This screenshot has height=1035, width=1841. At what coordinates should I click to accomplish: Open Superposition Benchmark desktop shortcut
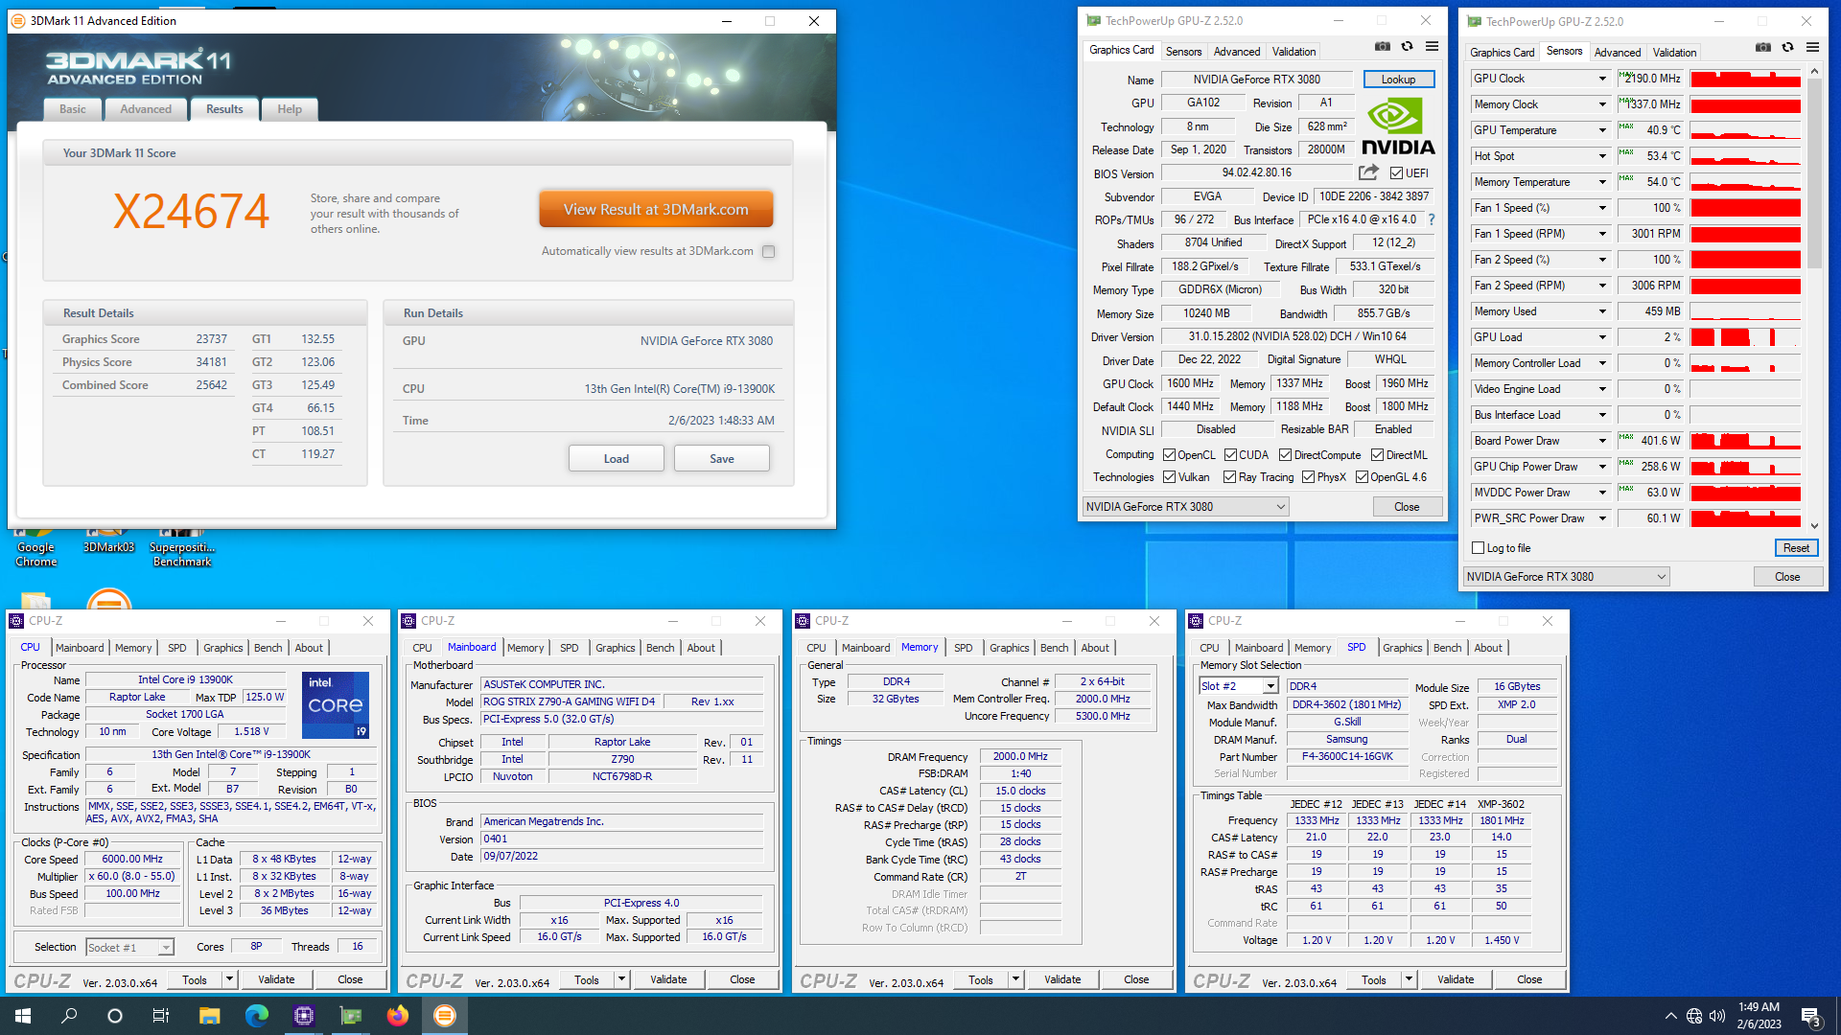pos(182,547)
